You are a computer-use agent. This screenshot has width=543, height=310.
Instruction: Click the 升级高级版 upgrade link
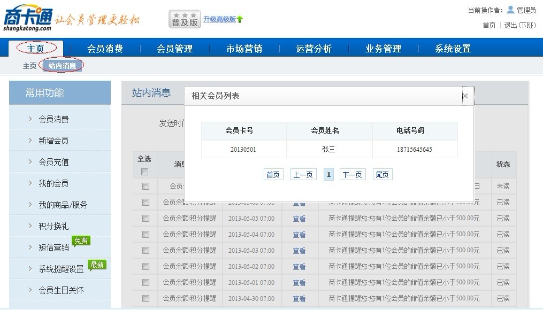pyautogui.click(x=219, y=19)
